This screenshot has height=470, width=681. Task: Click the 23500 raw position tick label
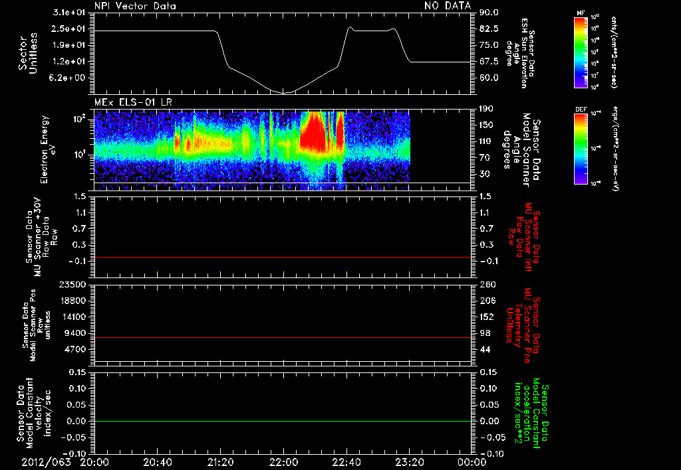pyautogui.click(x=72, y=285)
